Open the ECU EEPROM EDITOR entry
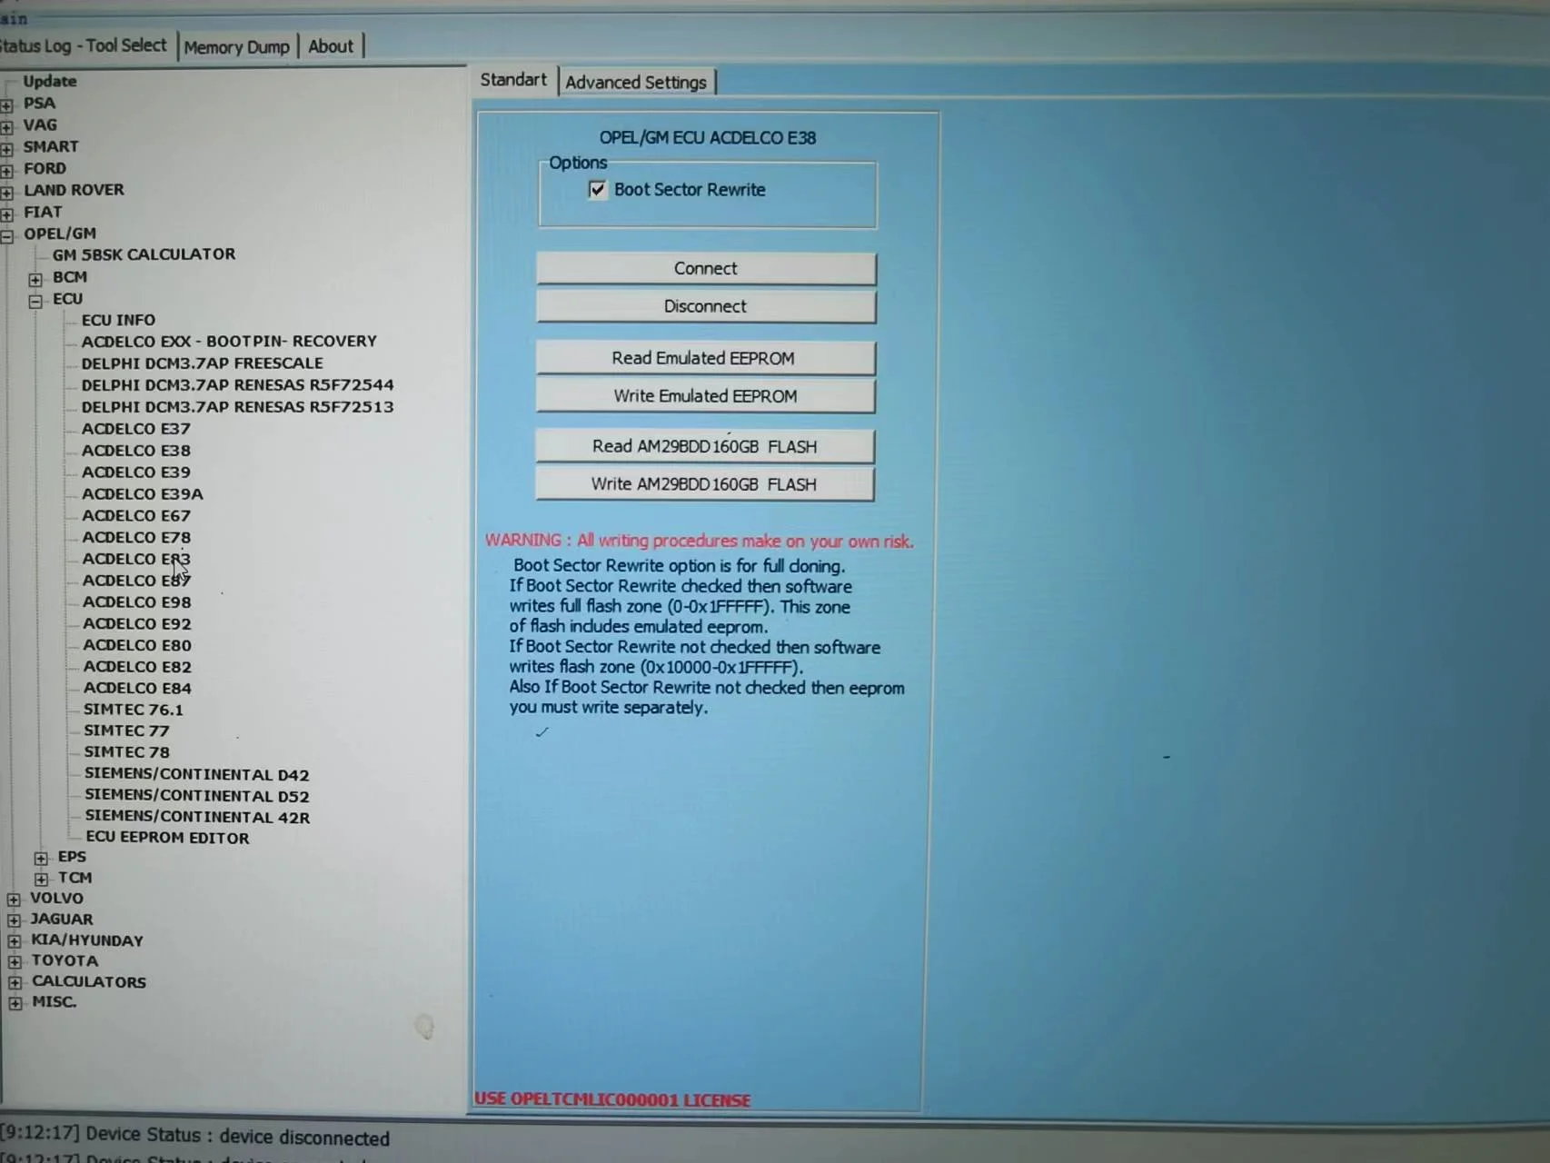The height and width of the screenshot is (1163, 1550). [167, 837]
